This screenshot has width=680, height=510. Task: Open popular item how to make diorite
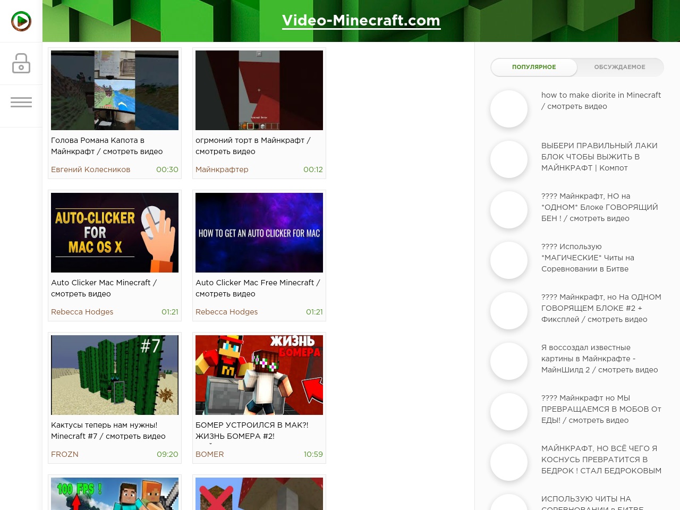point(601,101)
